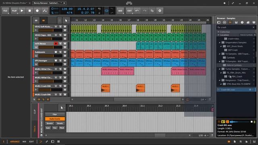Start playback with the transport play triangle

click(x=22, y=11)
